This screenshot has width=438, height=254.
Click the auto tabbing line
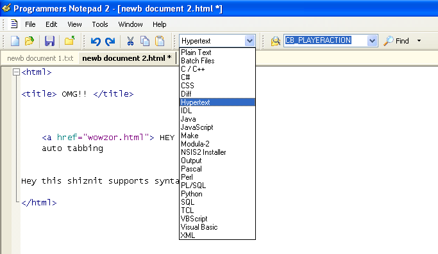pyautogui.click(x=72, y=148)
